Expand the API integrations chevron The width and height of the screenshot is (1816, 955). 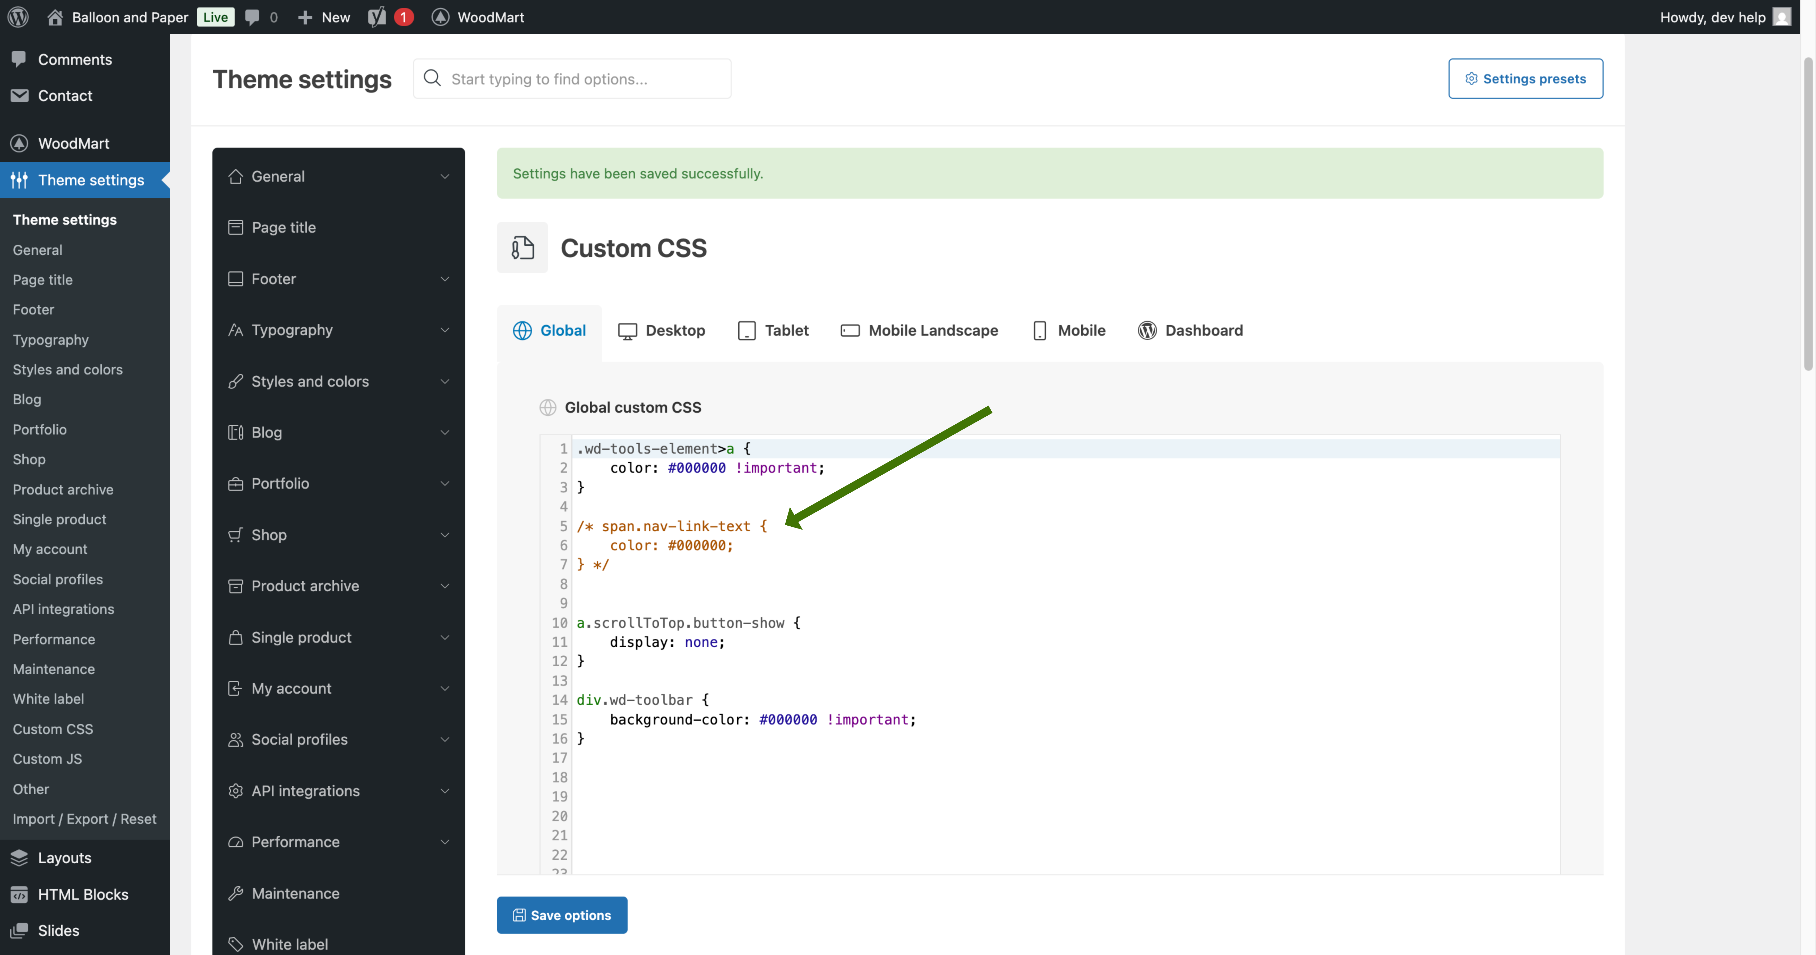445,791
